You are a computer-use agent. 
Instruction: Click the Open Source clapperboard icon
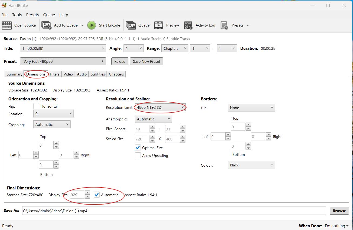coord(7,25)
